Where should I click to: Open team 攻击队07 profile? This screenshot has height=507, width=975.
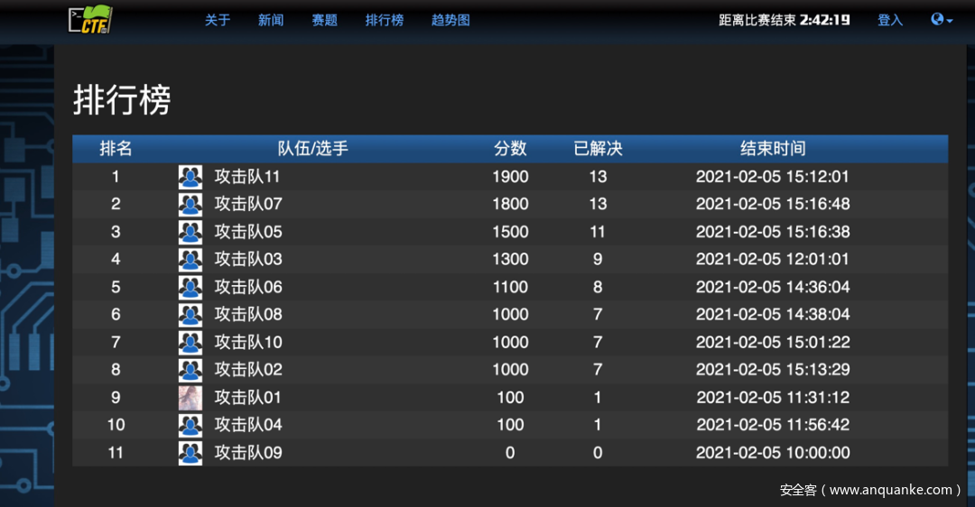tap(248, 204)
